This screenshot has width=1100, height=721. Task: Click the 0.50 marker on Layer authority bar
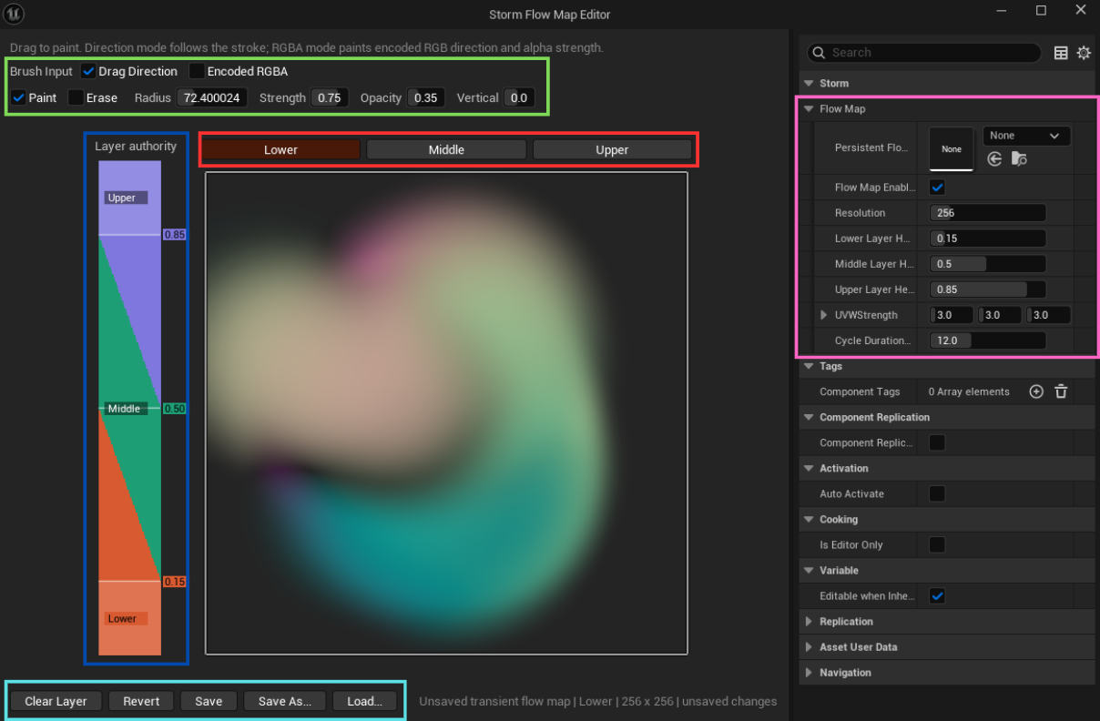174,409
